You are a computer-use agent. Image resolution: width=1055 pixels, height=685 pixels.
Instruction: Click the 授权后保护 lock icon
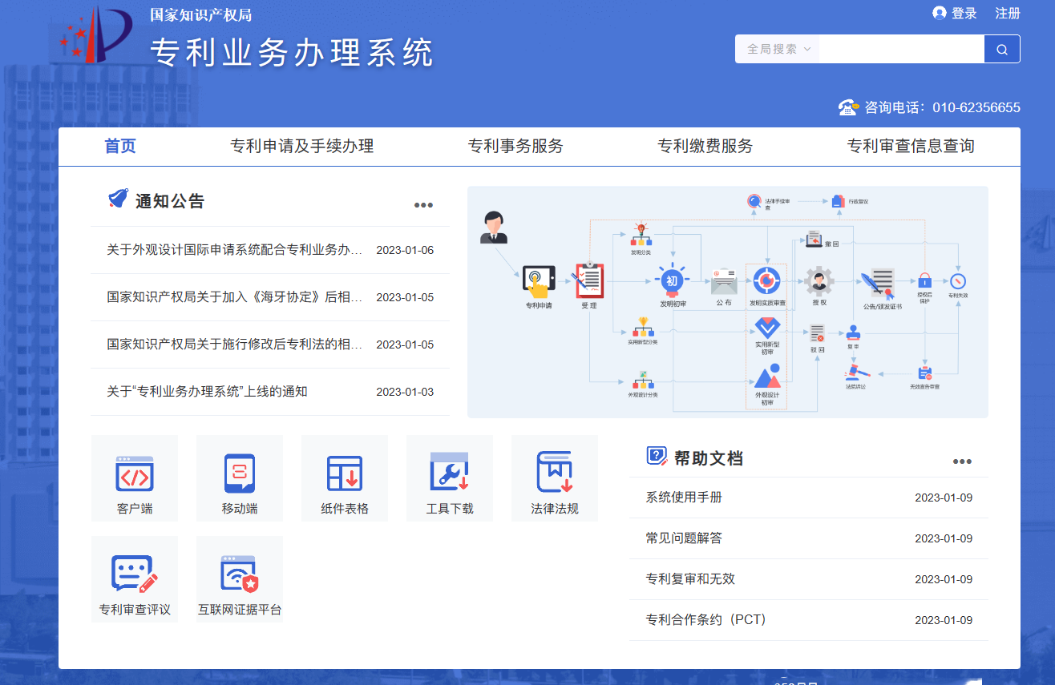(924, 280)
